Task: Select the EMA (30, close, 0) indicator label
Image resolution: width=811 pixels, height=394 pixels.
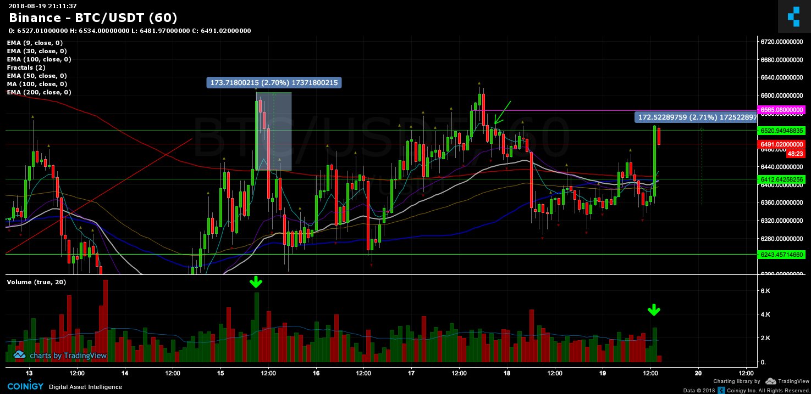Action: click(37, 51)
